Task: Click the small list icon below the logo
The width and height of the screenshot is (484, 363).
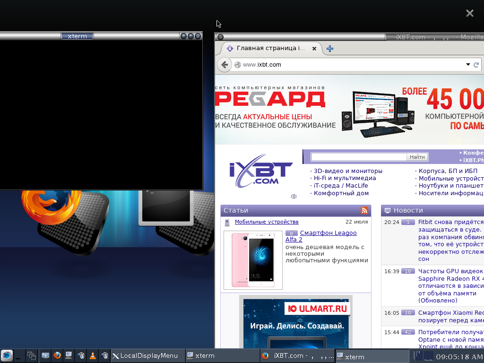Action: (x=294, y=196)
